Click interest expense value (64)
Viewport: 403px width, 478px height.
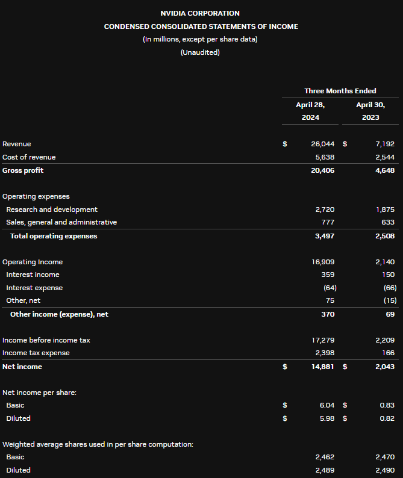click(x=330, y=288)
